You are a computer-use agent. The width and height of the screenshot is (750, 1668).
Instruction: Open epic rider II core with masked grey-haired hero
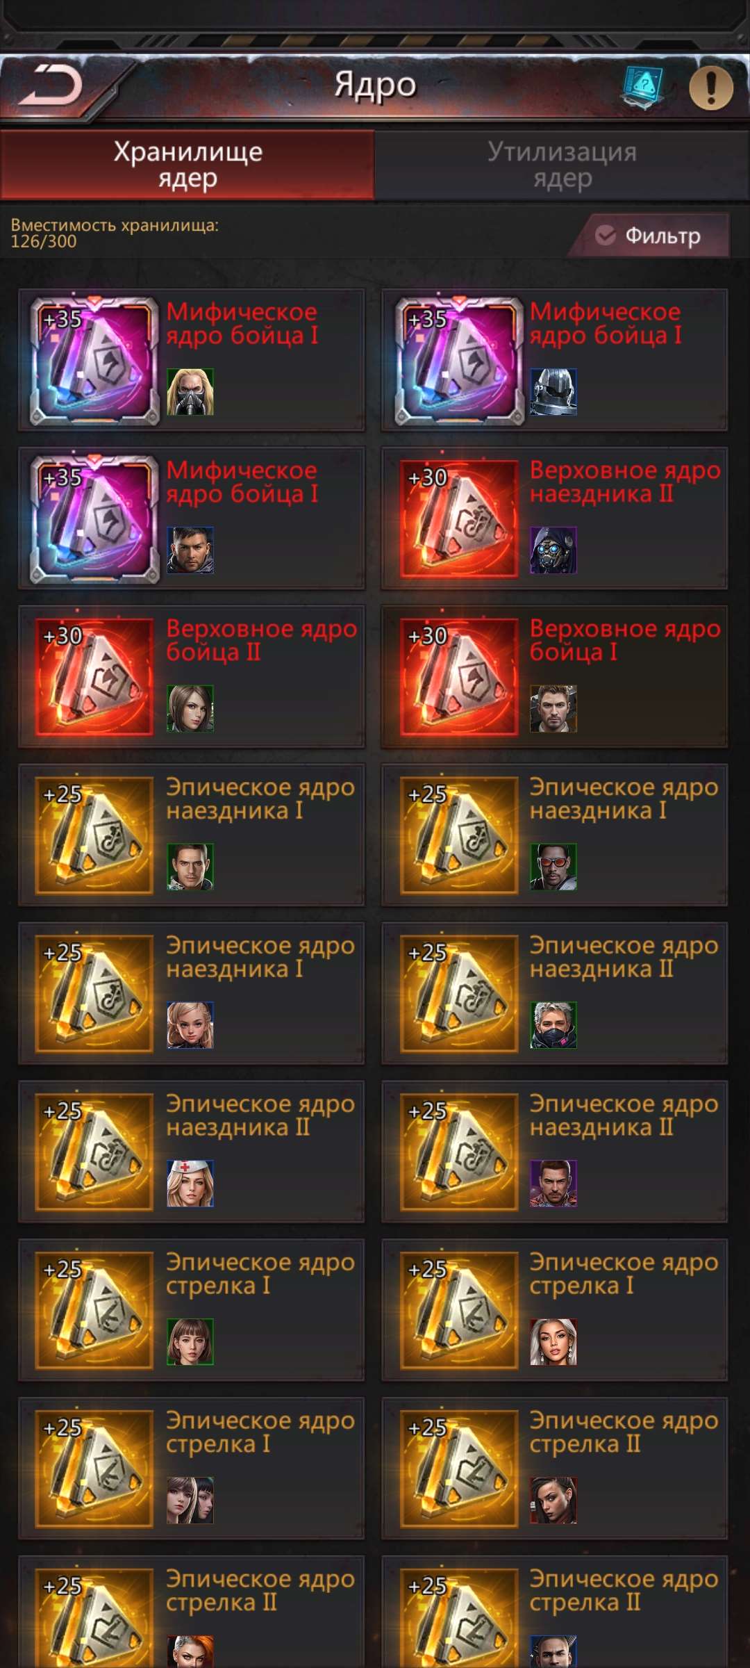point(555,994)
